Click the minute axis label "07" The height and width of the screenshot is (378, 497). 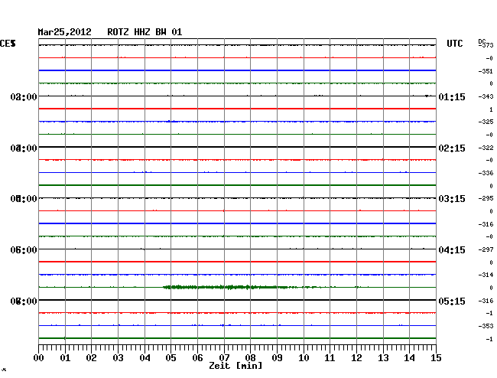coord(224,358)
